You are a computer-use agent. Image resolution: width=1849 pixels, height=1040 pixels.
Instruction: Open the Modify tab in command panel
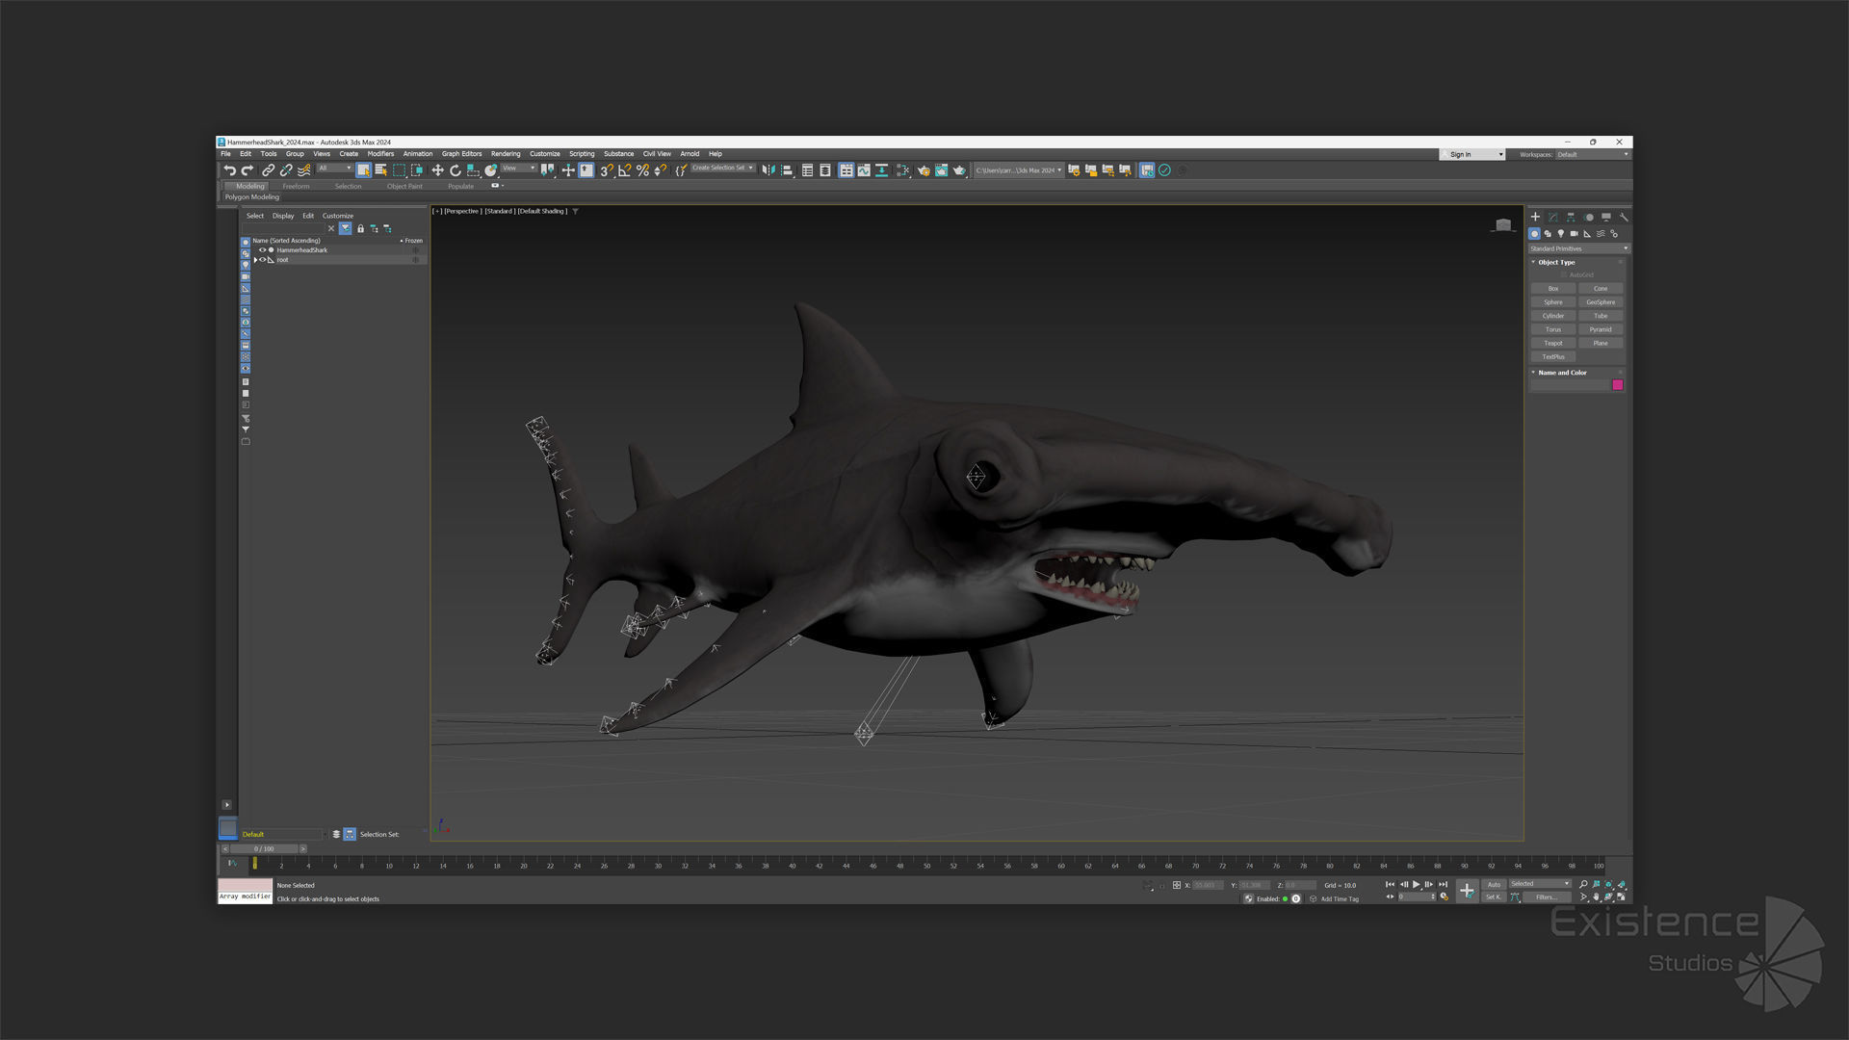1552,218
